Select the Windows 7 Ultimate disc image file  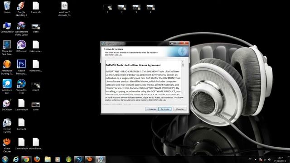coord(64,9)
